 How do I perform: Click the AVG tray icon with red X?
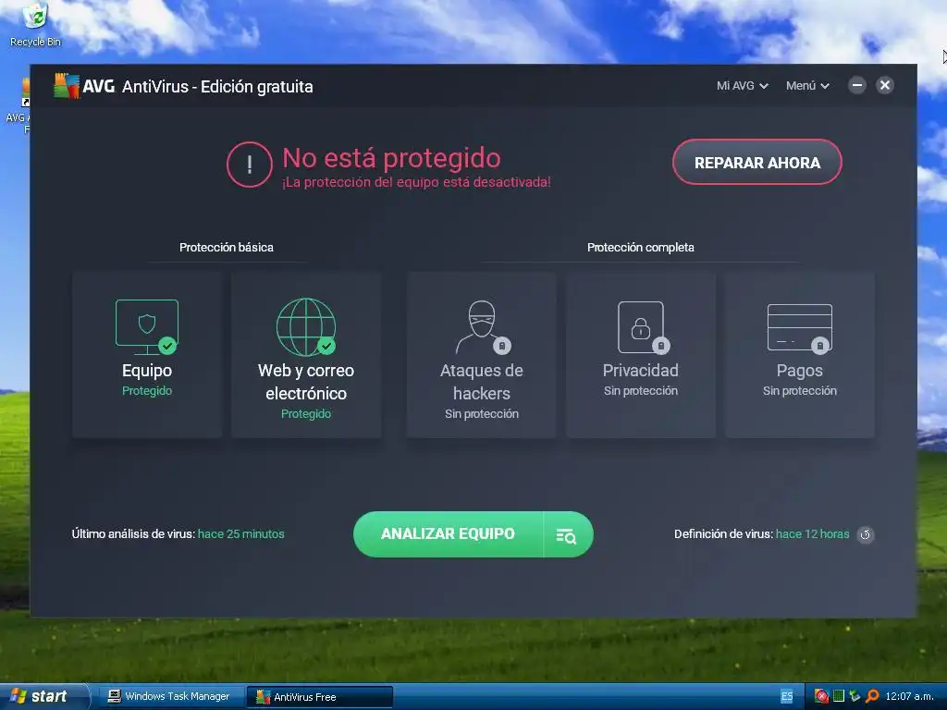pyautogui.click(x=821, y=696)
